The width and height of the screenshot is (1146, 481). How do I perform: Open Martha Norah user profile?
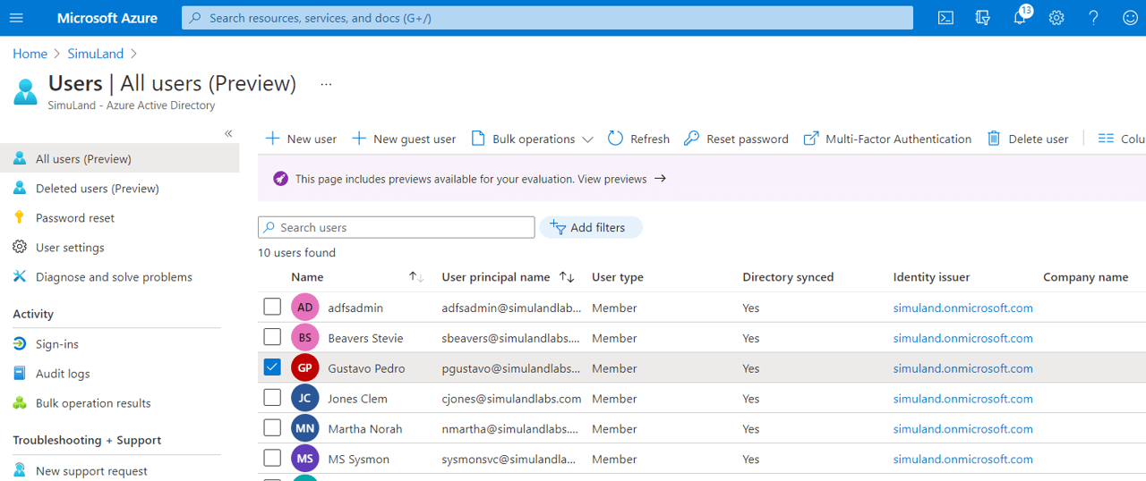(x=364, y=429)
